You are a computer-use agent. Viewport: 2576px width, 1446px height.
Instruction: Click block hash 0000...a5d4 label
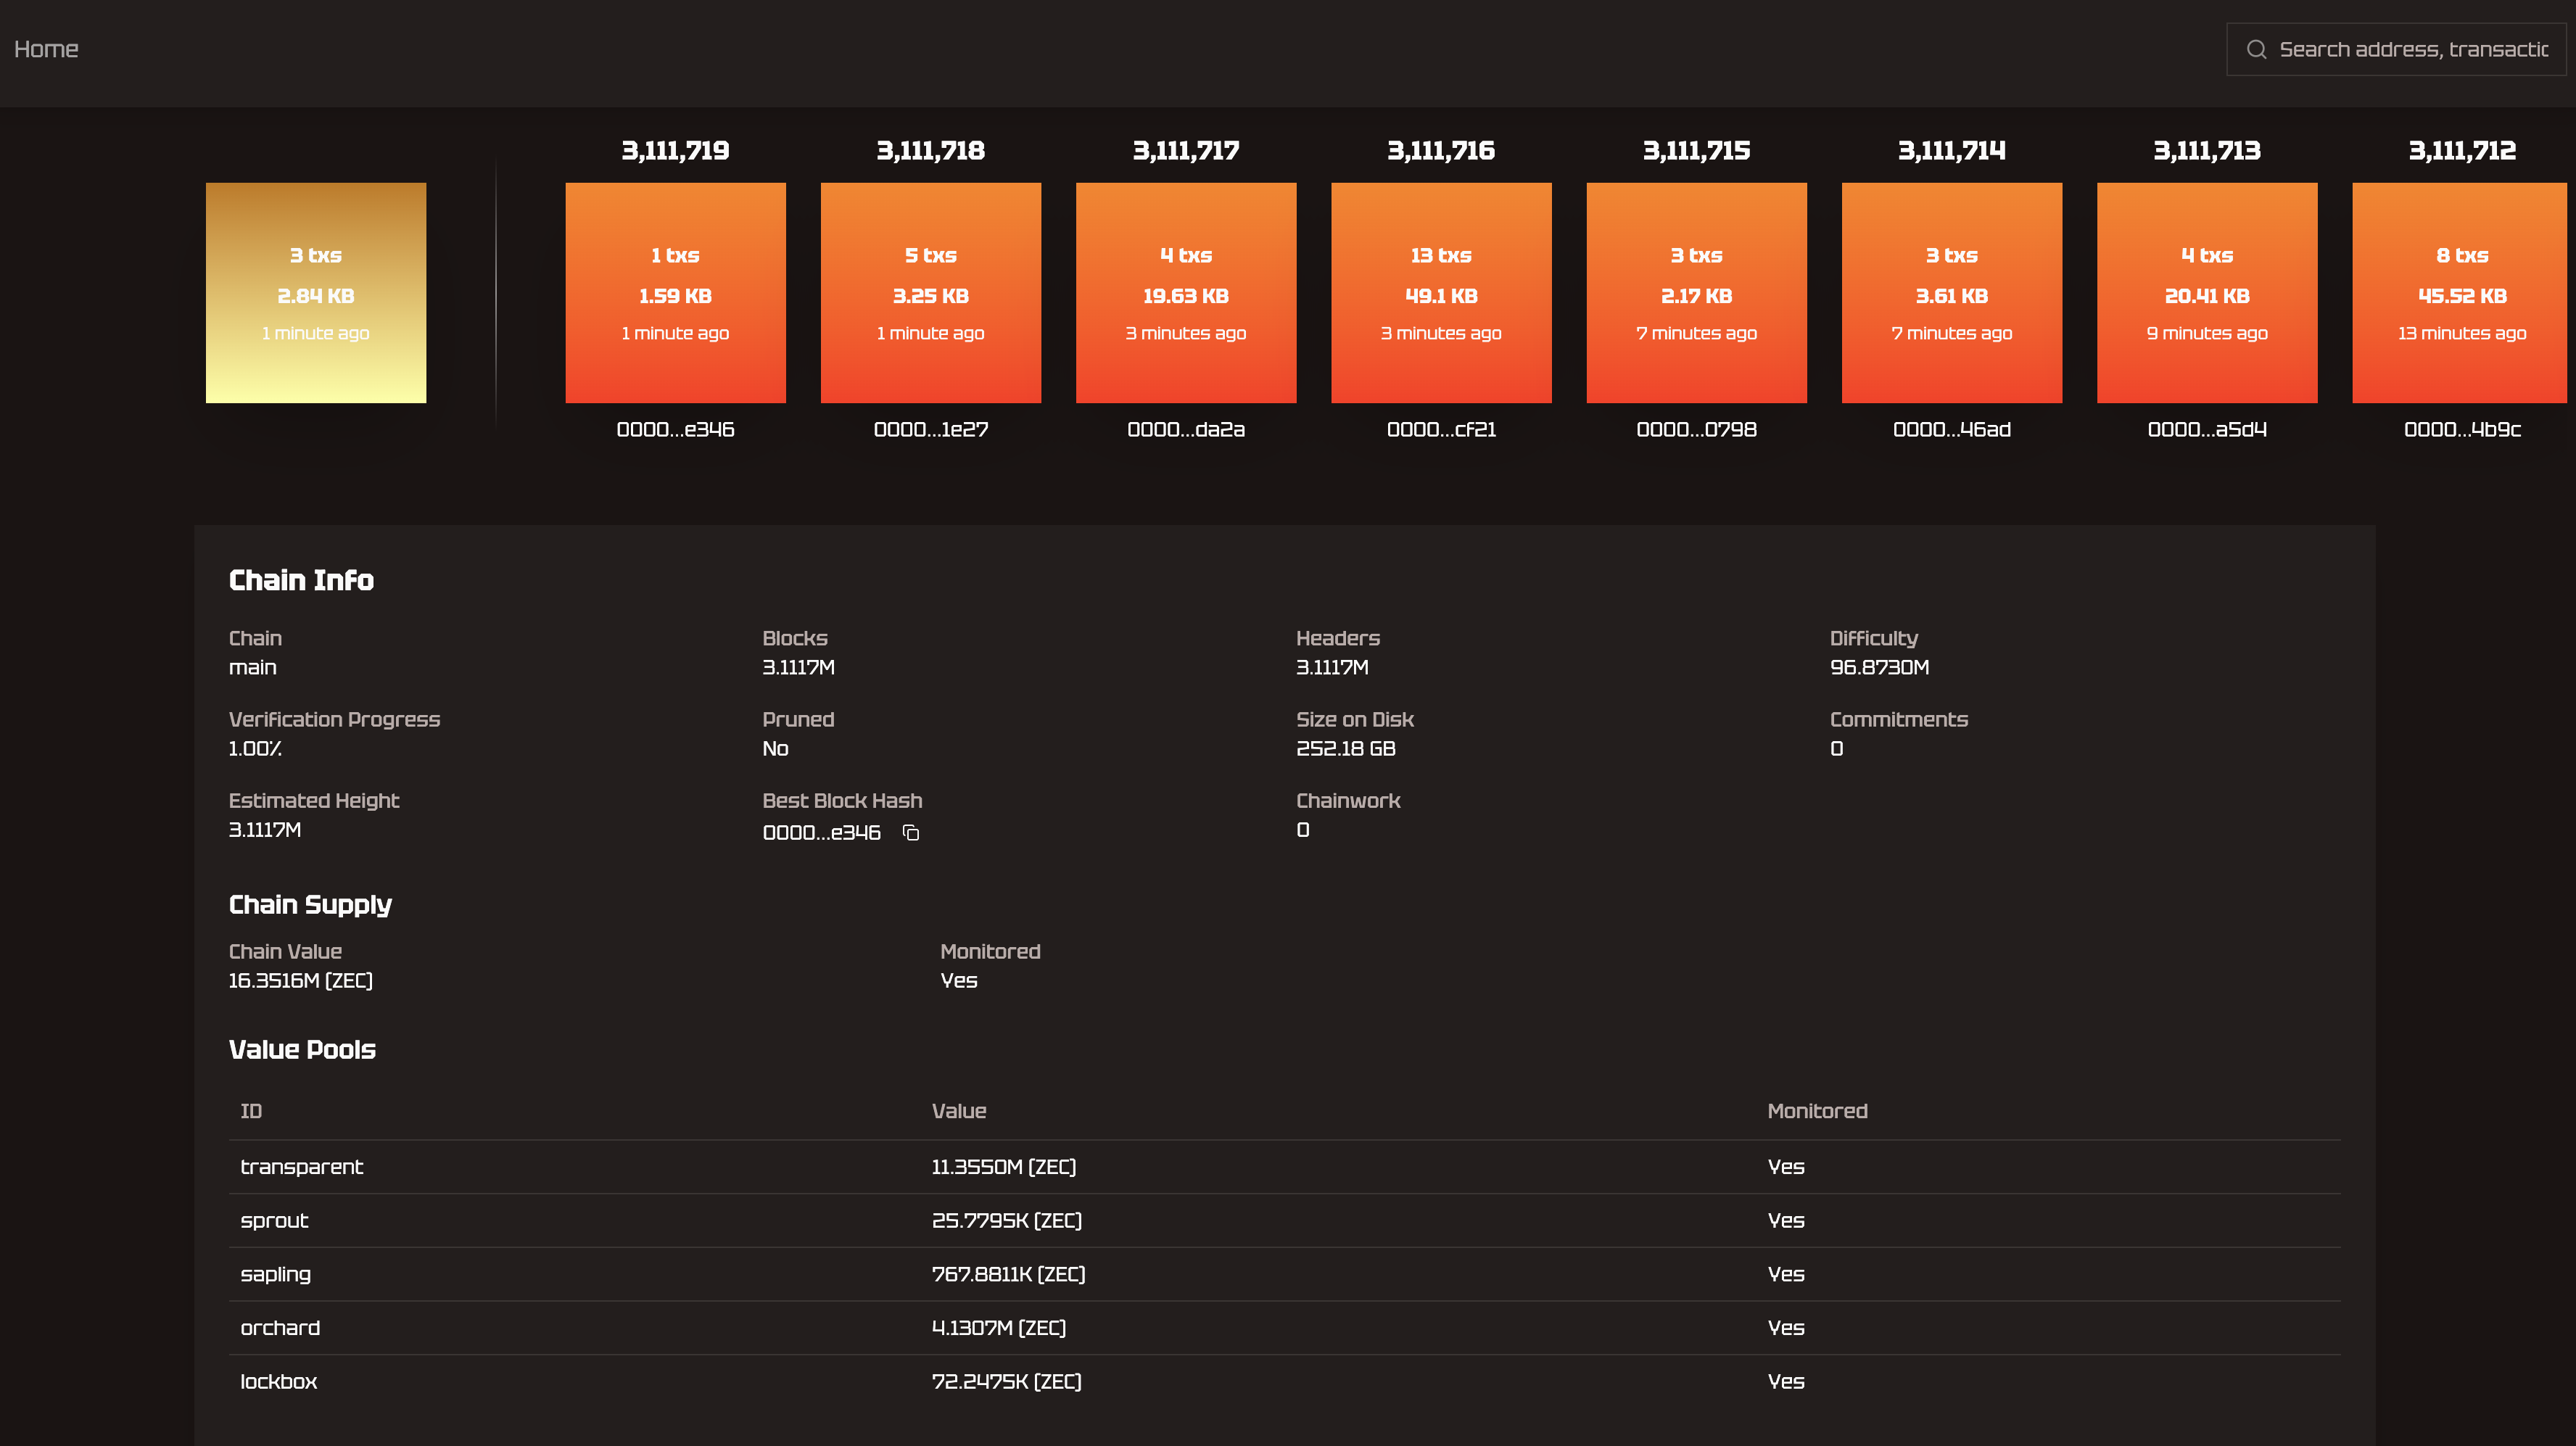click(x=2206, y=430)
